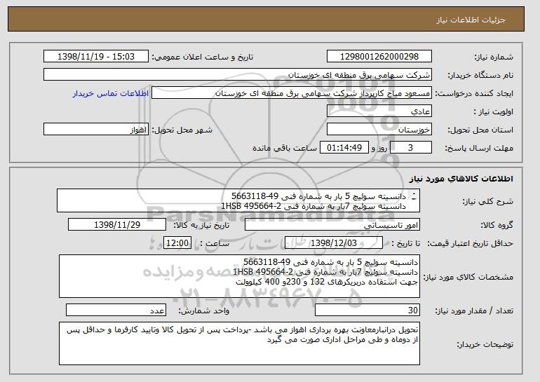
Task: Click the شهر محل تحویل field اهواز
Action: tap(96, 130)
